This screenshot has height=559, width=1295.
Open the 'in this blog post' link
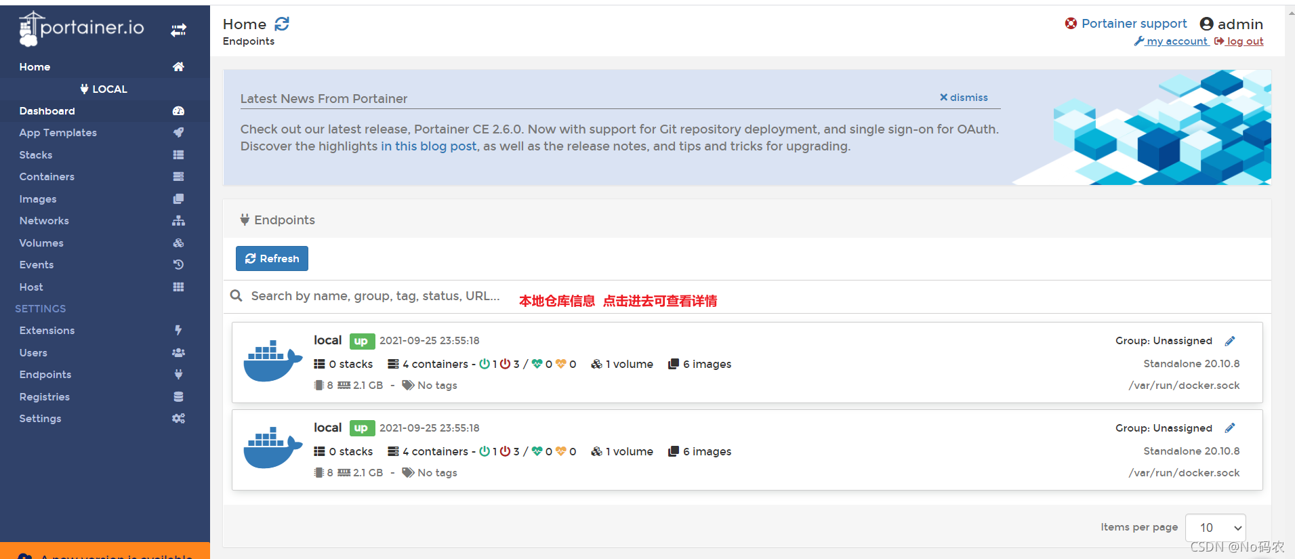(x=428, y=146)
